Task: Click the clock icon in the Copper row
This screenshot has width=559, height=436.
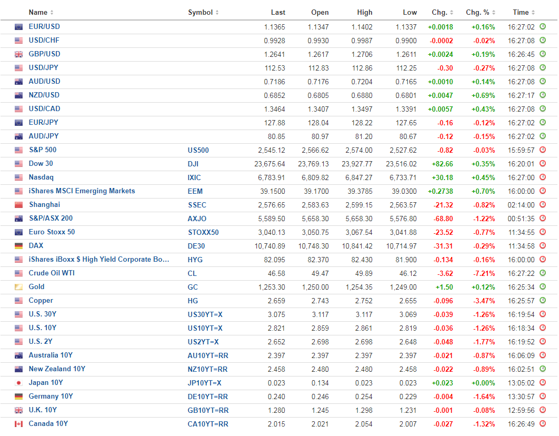Action: (543, 301)
